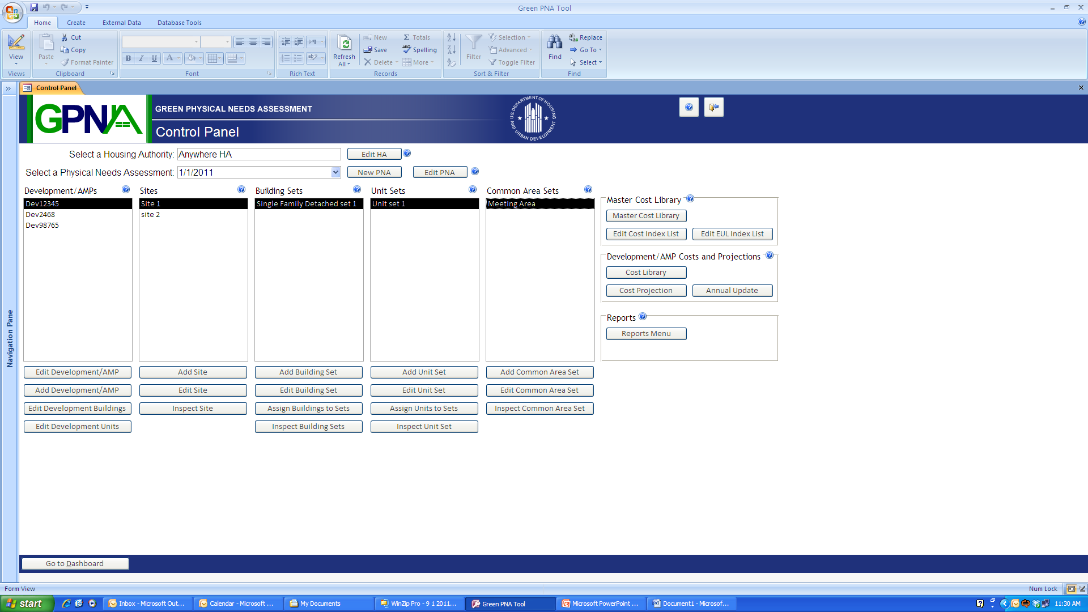Click help icon next to Building Sets
Screen dimensions: 1088x612
(x=357, y=190)
